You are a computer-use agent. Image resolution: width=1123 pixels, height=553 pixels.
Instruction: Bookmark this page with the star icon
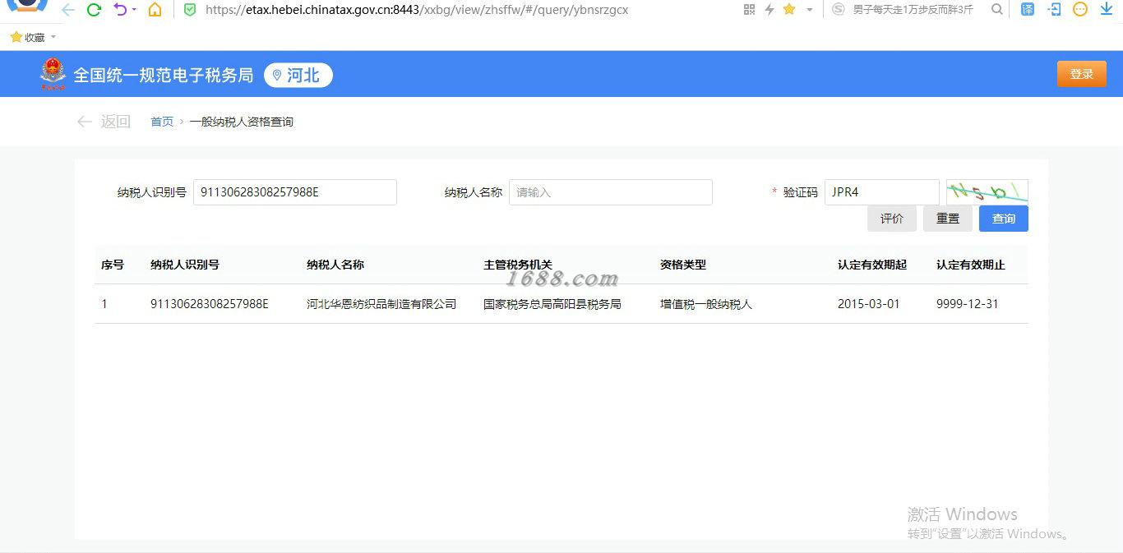click(789, 10)
